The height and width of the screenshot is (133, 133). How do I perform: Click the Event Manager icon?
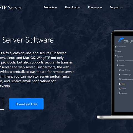pos(120,75)
